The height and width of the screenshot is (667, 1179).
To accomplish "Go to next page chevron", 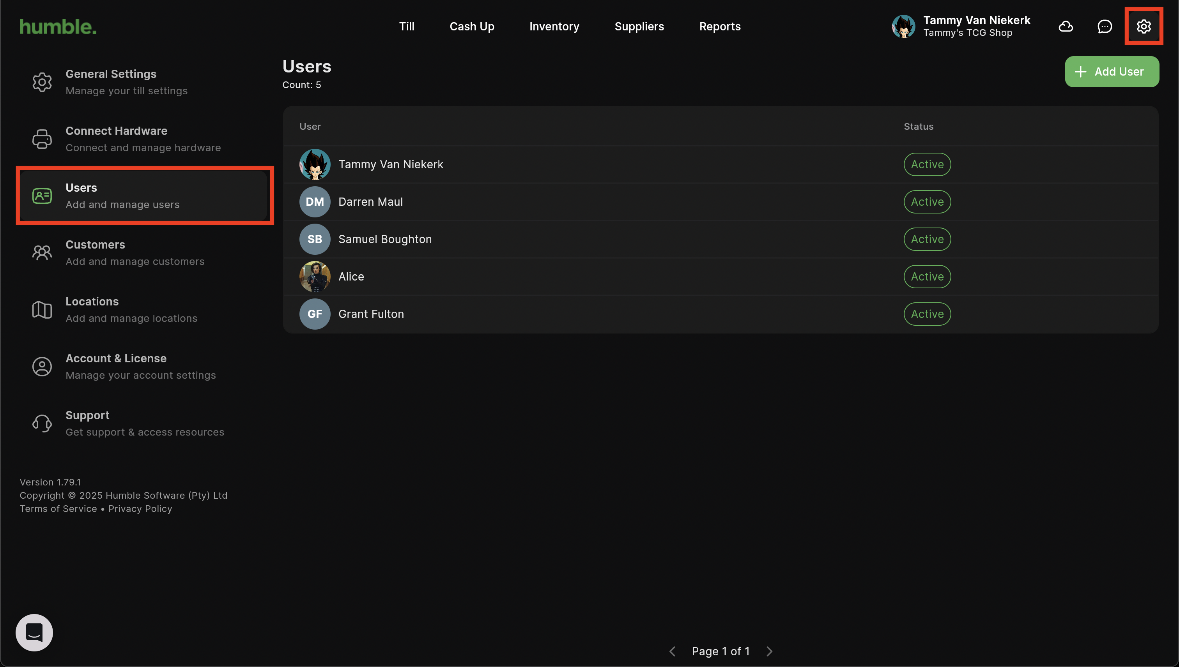I will 769,651.
